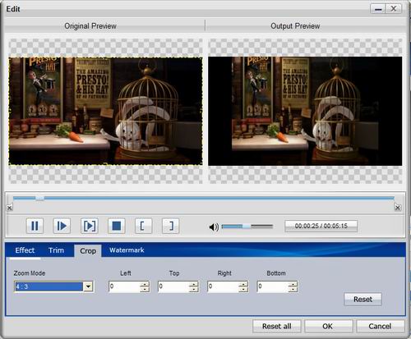Viewport: 411px width, 339px height.
Task: Adjust the volume slider
Action: 247,227
